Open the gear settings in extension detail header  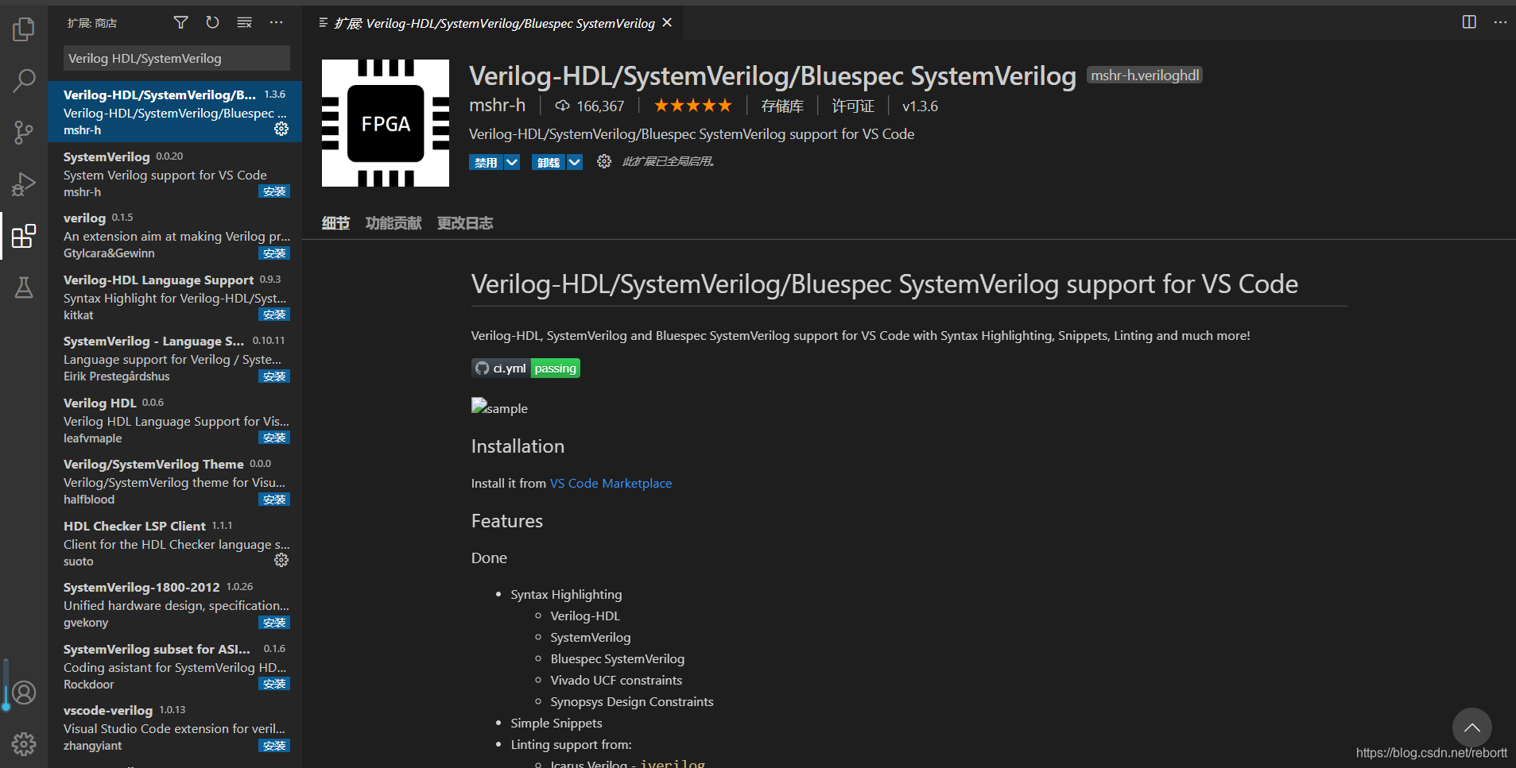(x=604, y=161)
